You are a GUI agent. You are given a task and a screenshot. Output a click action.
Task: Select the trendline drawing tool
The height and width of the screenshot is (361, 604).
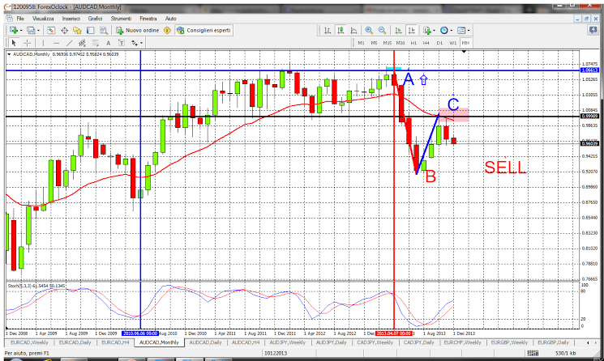69,43
